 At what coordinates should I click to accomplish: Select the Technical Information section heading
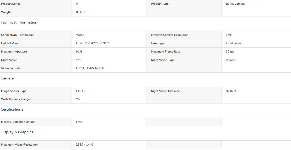coord(19,22)
